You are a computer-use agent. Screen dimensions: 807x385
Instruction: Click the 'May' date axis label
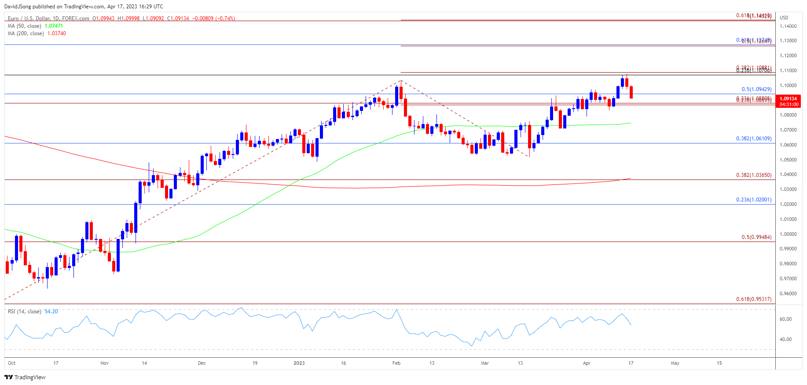[675, 363]
